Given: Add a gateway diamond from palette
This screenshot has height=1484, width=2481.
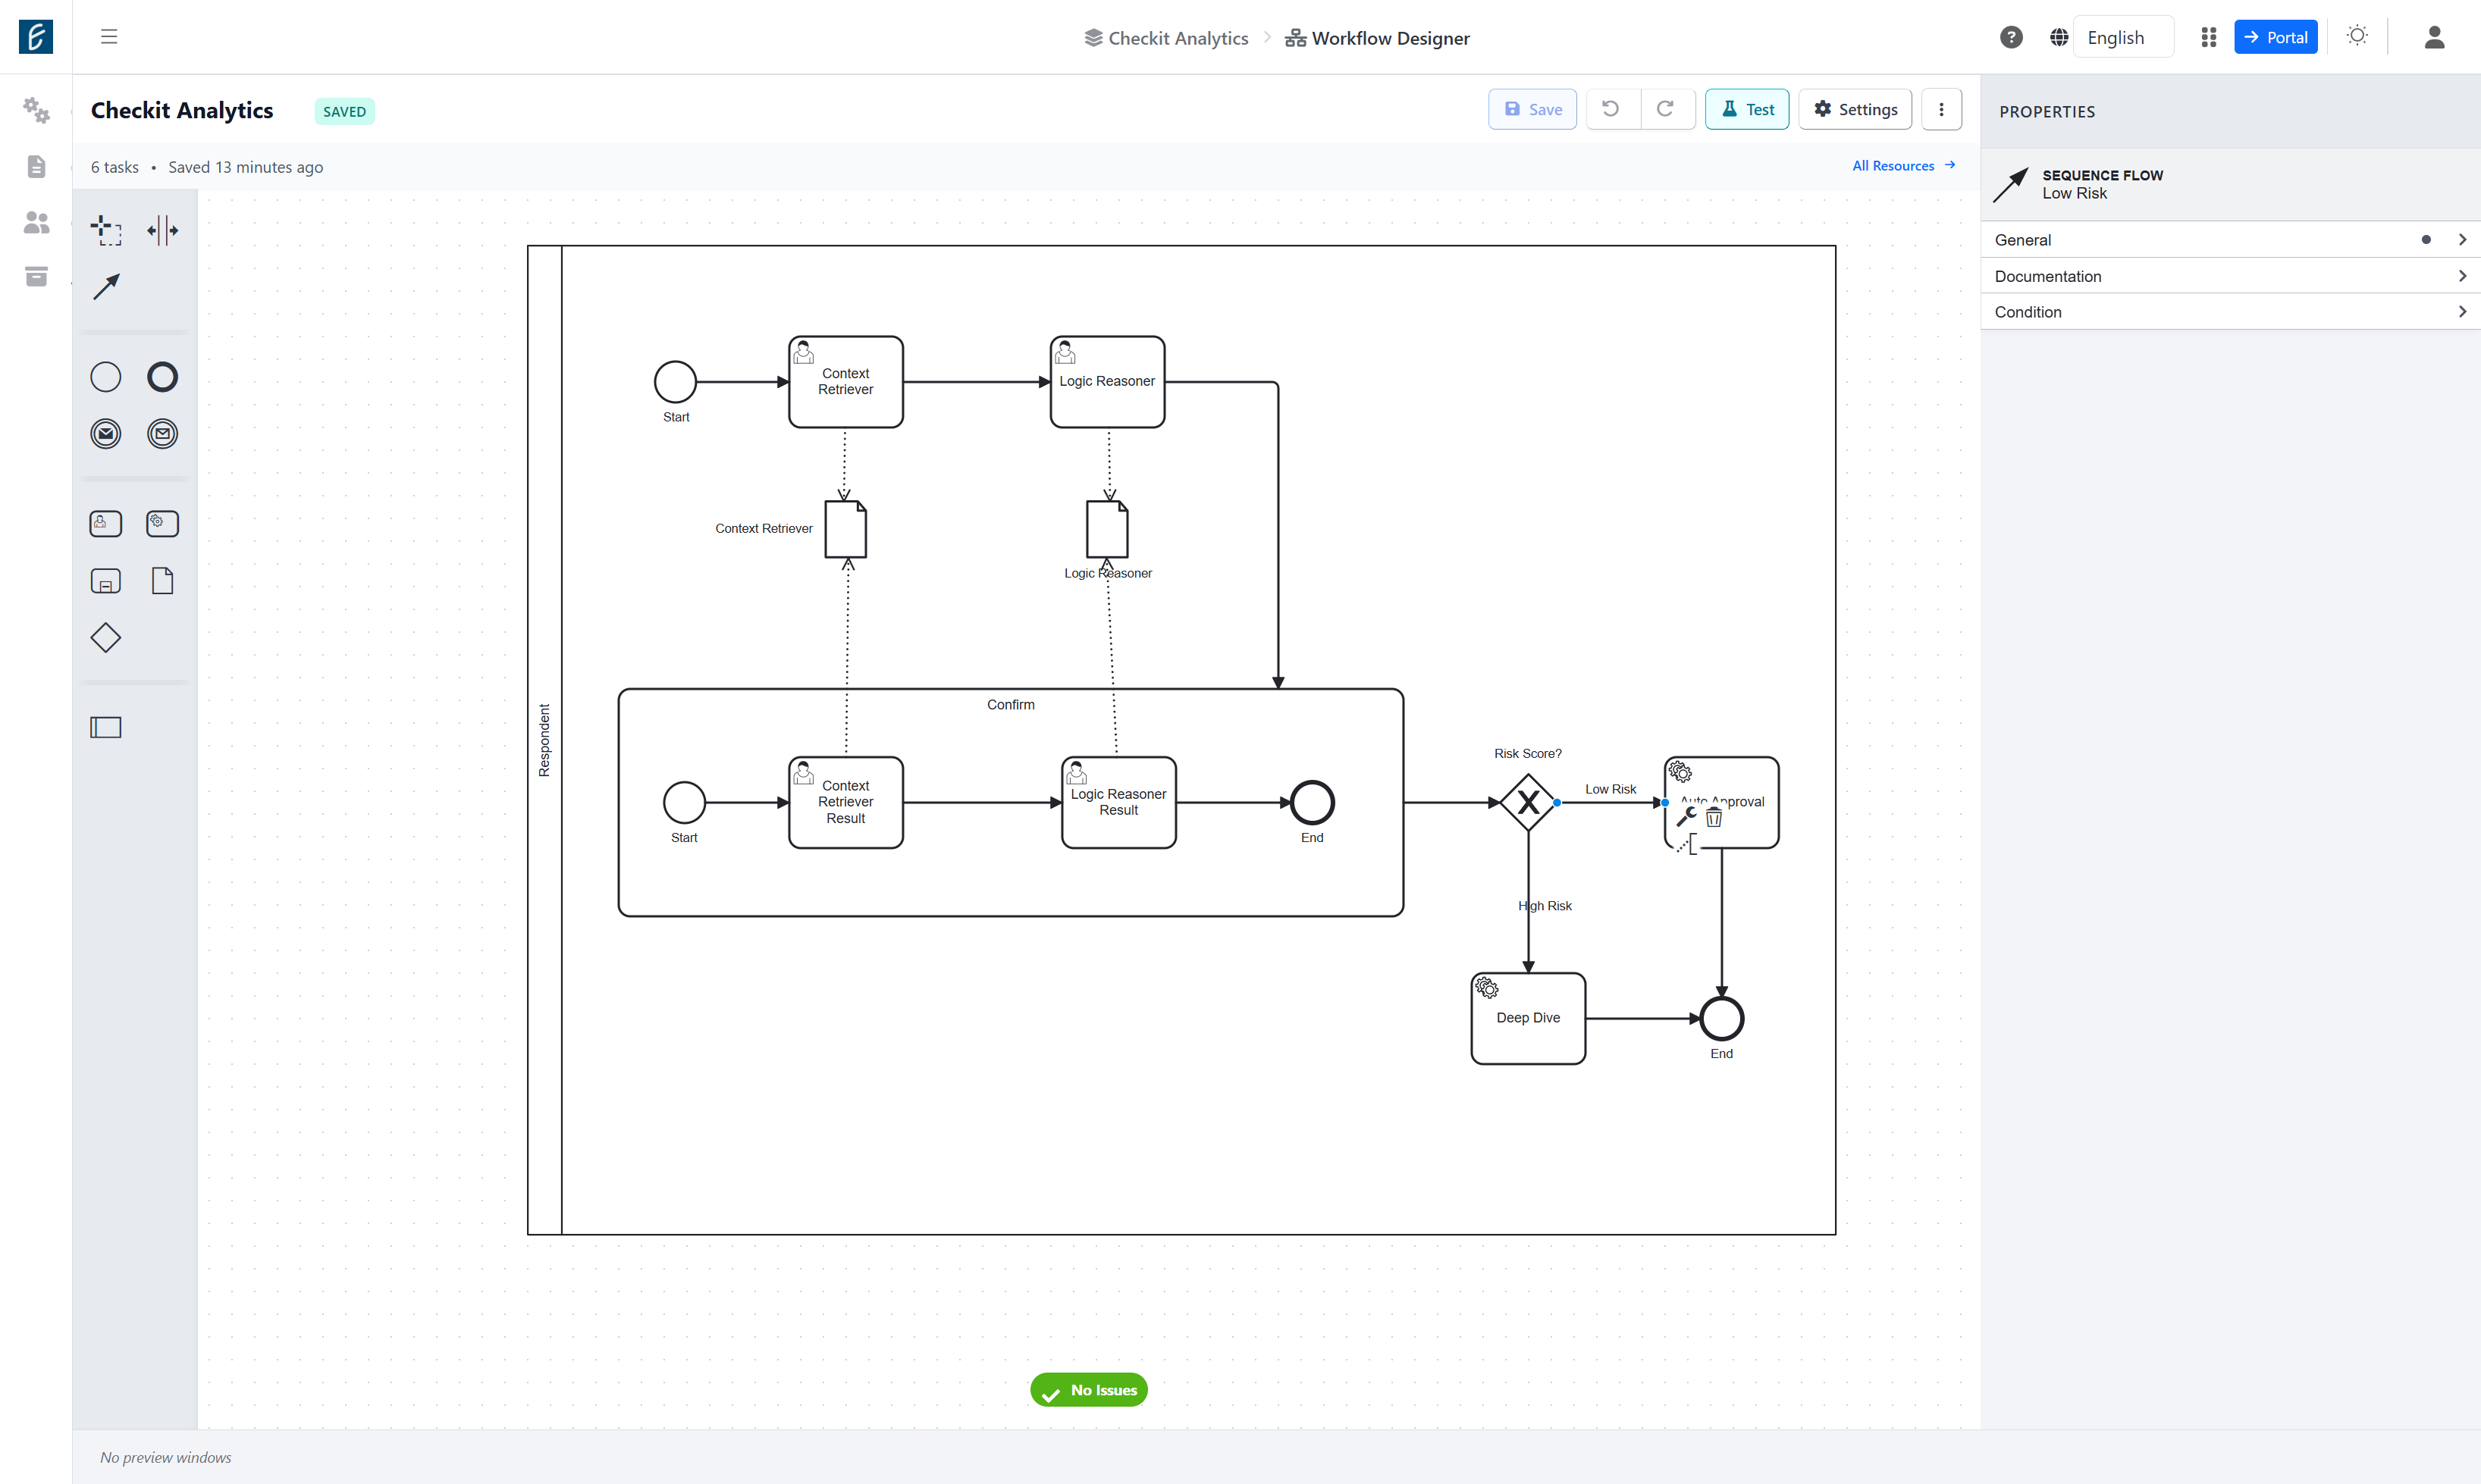Looking at the screenshot, I should [x=106, y=638].
